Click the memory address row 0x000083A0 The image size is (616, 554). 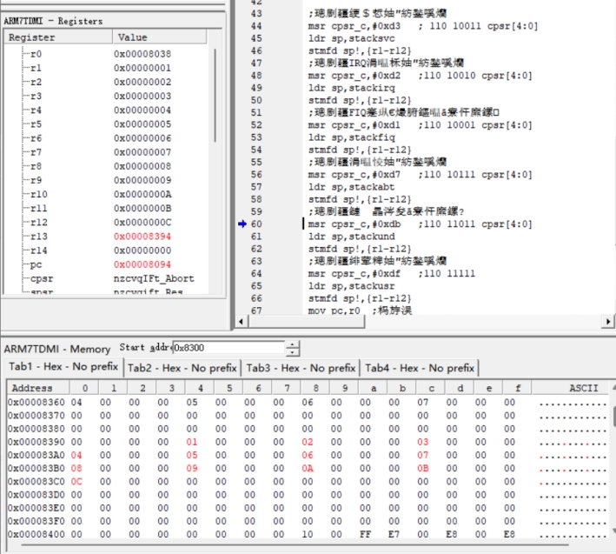(x=36, y=455)
